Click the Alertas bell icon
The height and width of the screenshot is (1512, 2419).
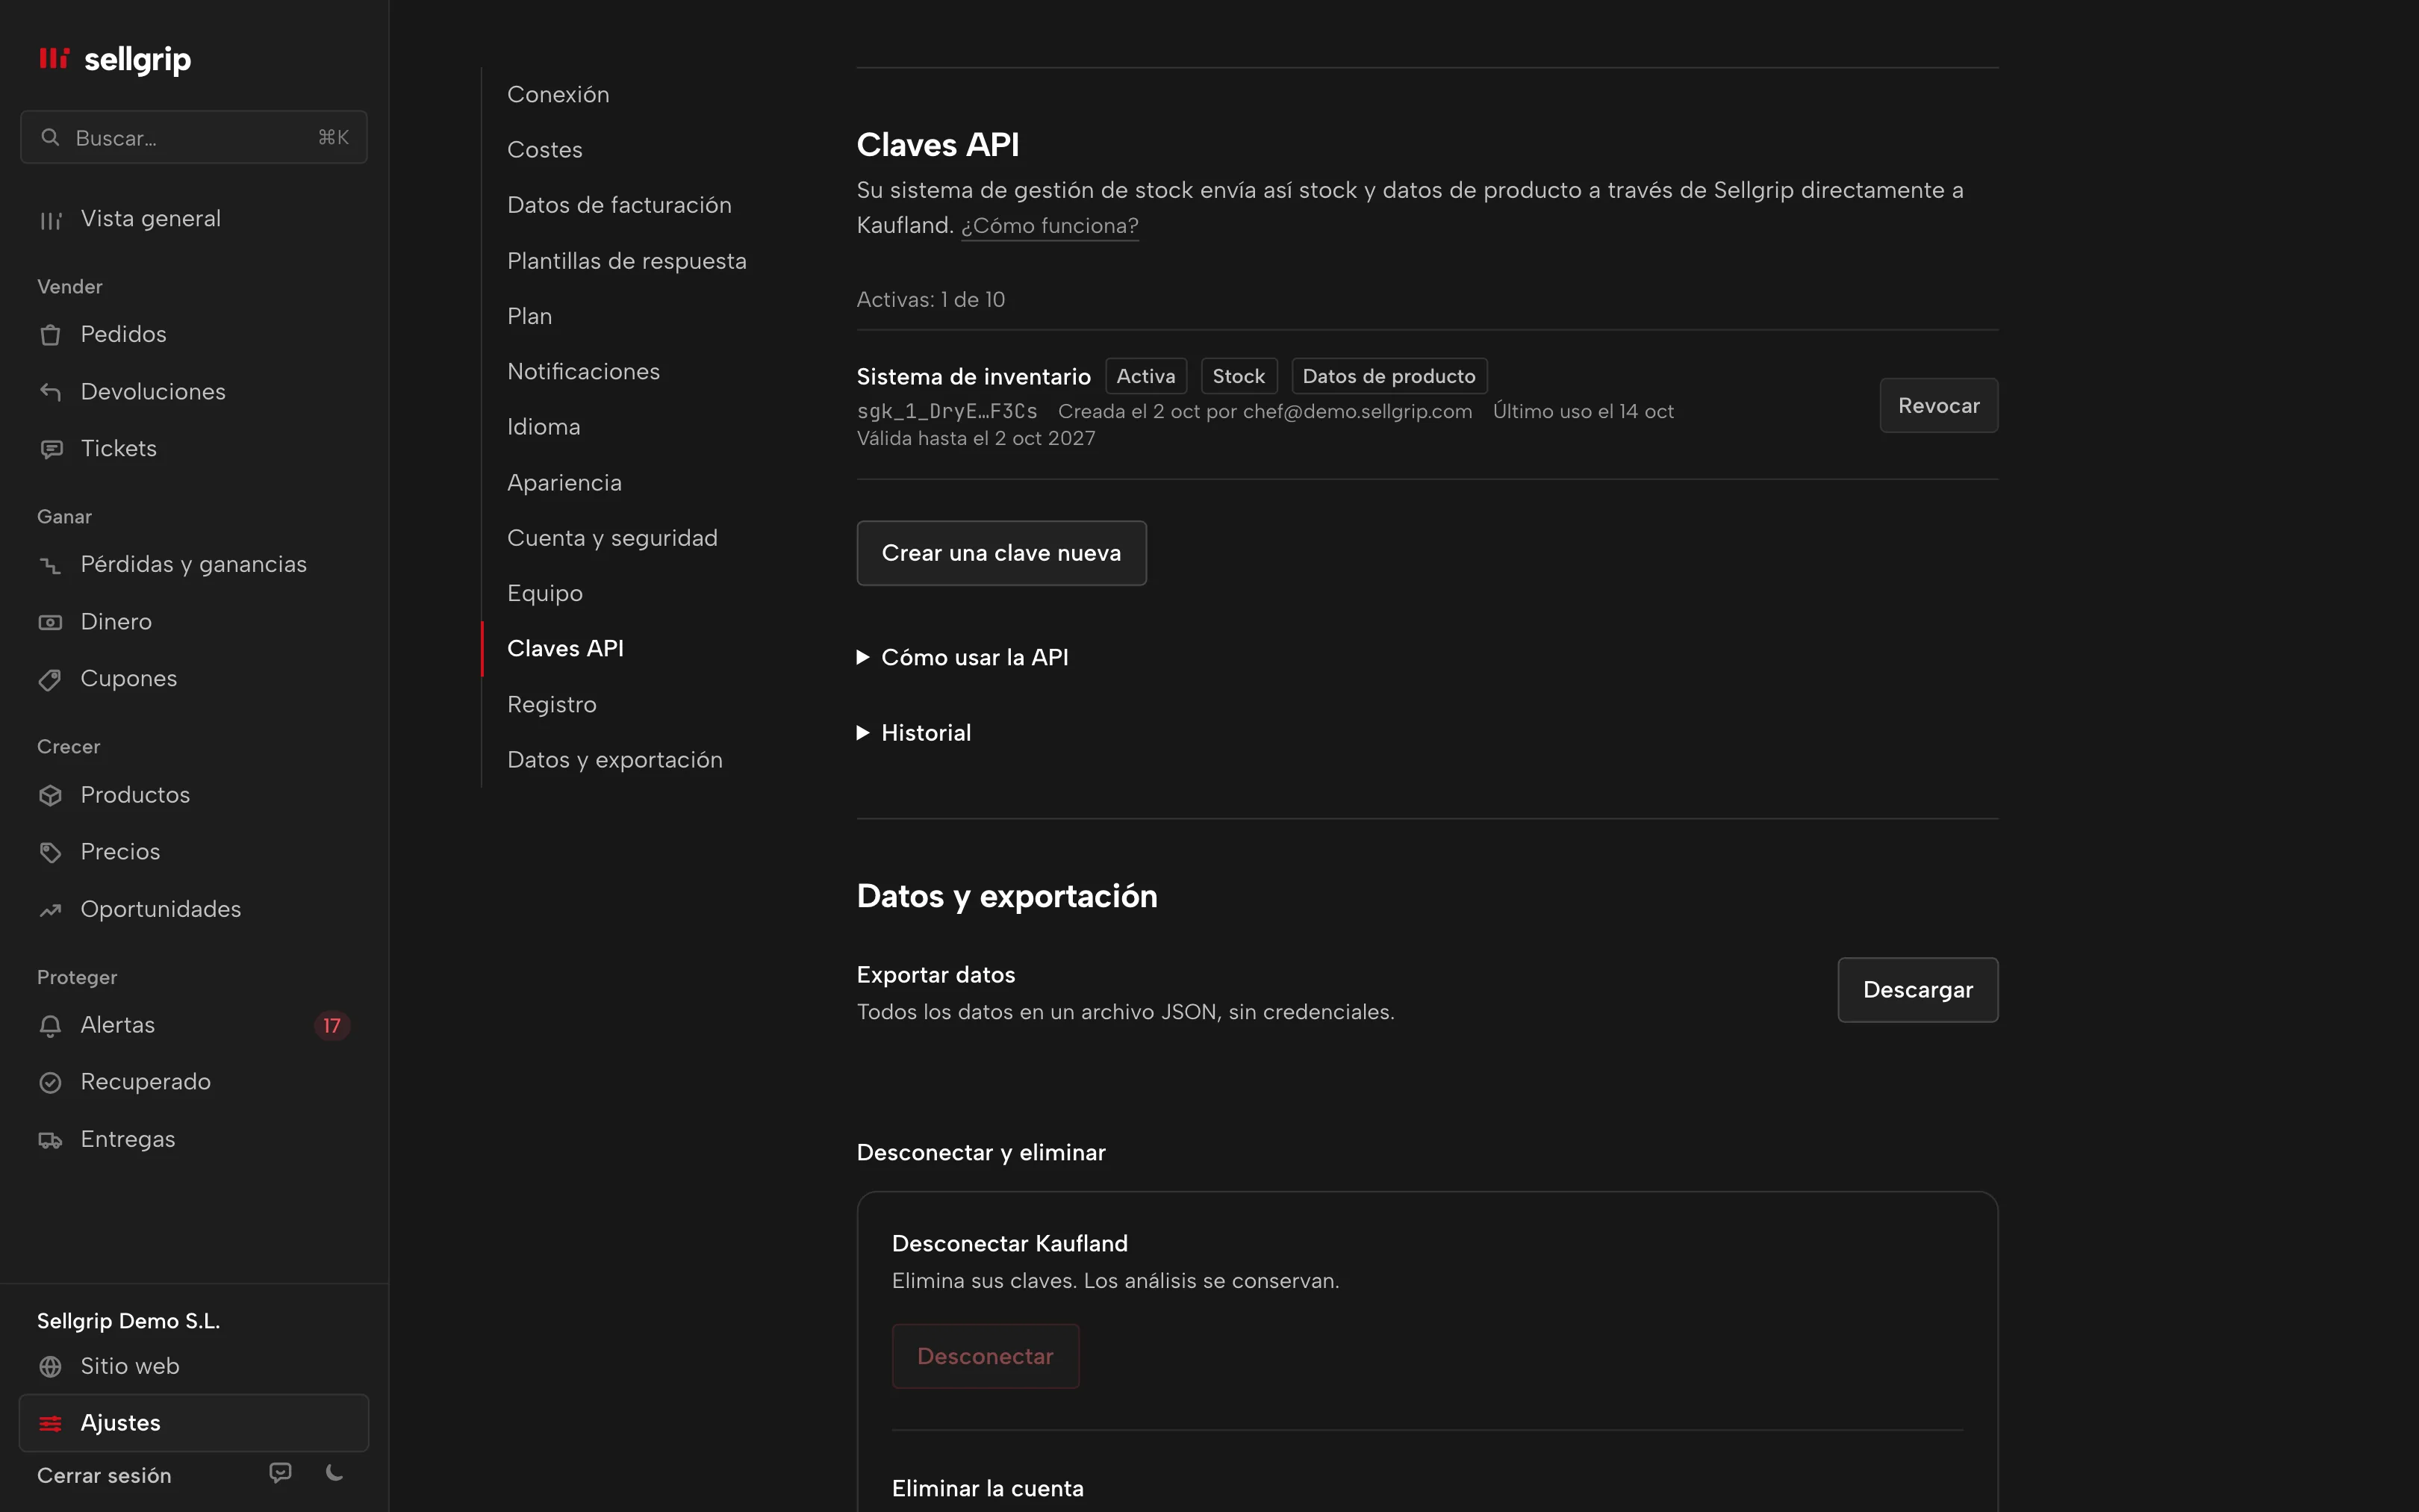point(50,1025)
